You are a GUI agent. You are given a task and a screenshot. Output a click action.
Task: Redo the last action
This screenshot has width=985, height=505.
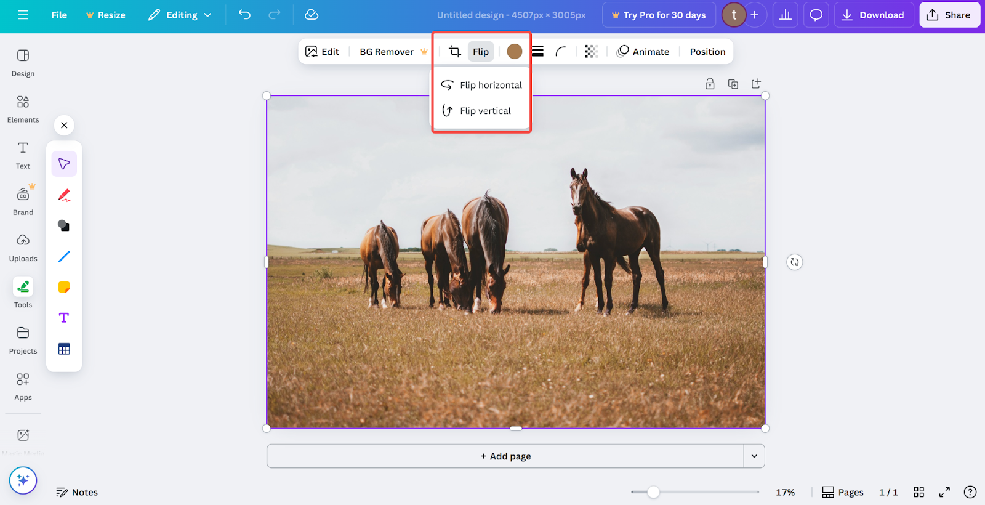point(275,15)
